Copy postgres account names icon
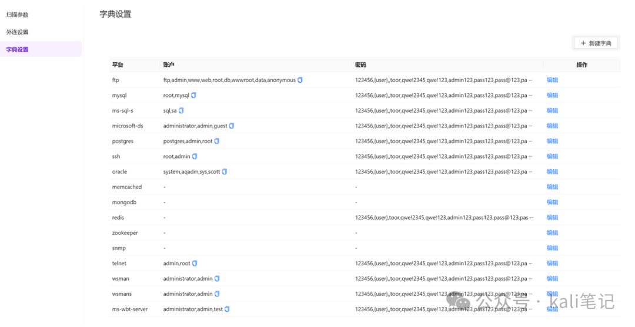The image size is (635, 327). click(217, 141)
